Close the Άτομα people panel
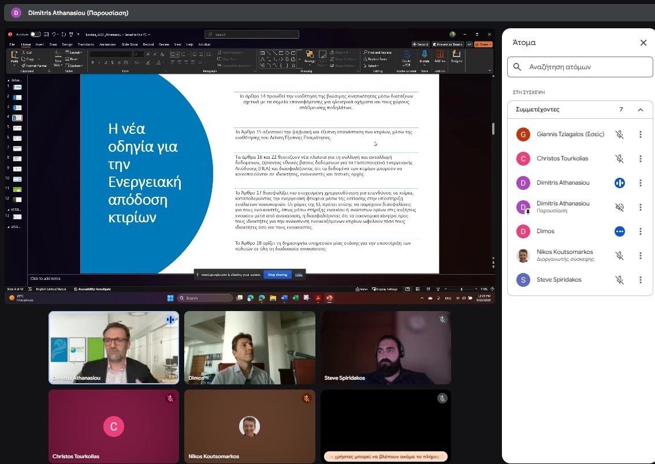The image size is (655, 464). pyautogui.click(x=643, y=43)
